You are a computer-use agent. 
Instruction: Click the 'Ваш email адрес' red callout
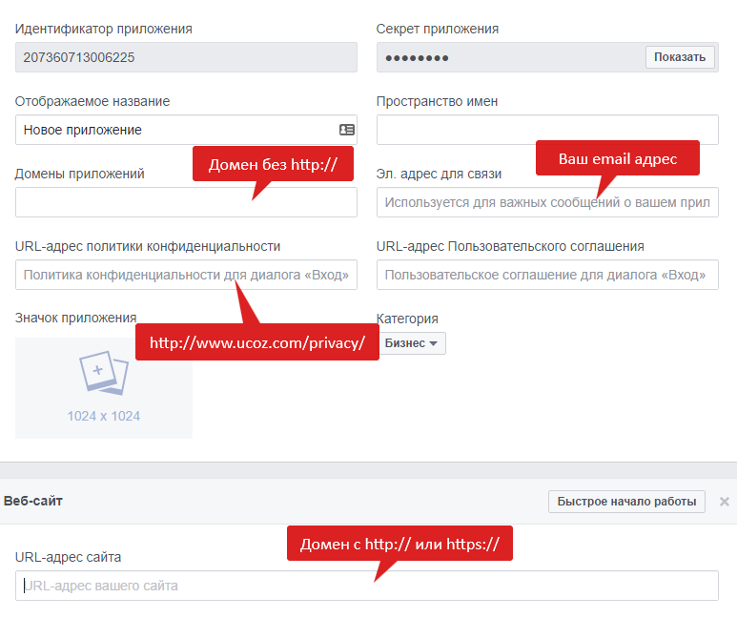[617, 158]
